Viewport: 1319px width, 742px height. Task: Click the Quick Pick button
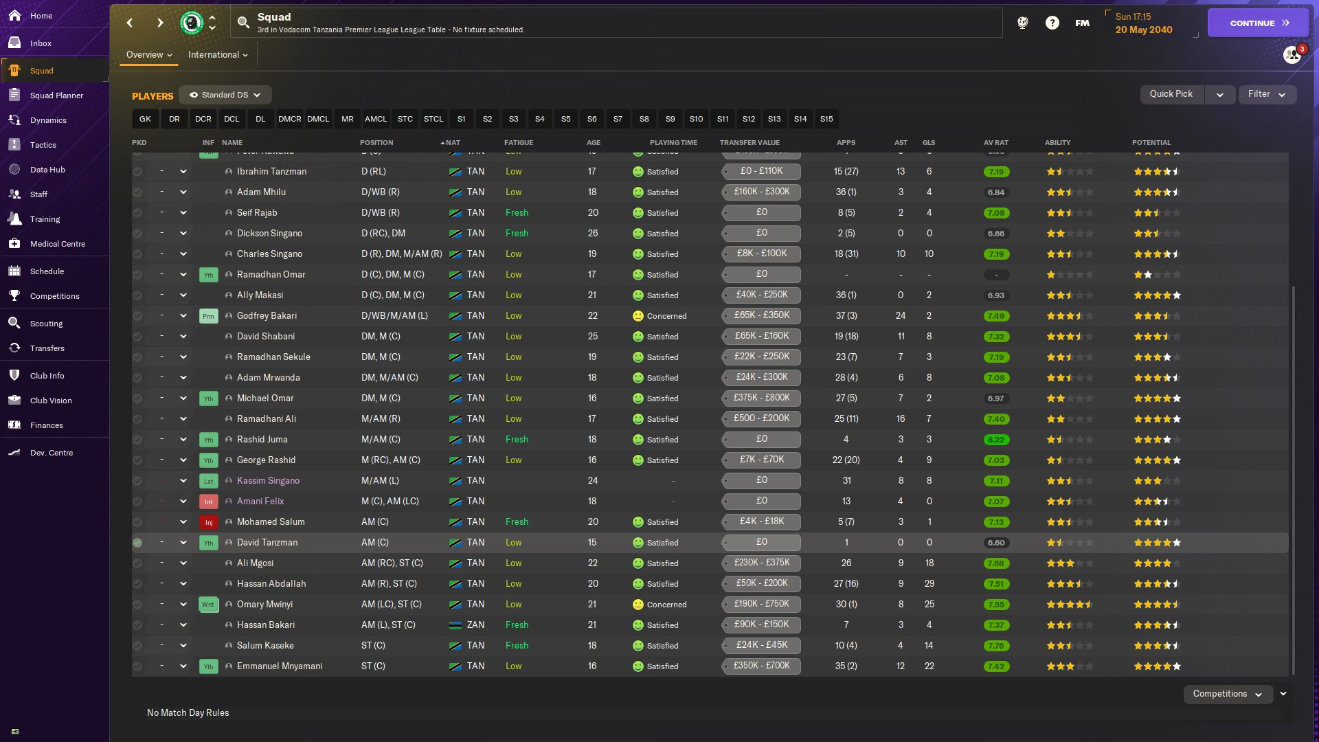click(x=1171, y=94)
